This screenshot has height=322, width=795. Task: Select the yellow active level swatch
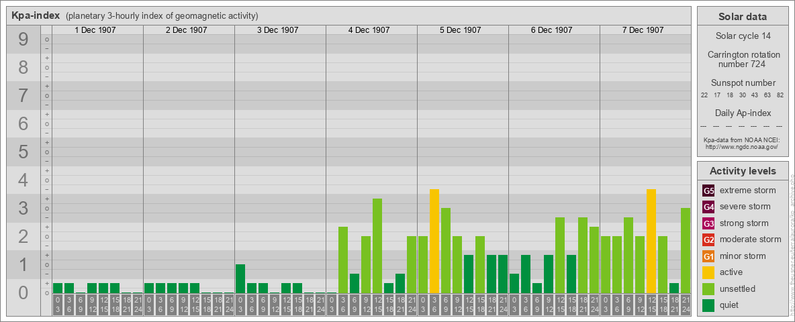click(708, 272)
